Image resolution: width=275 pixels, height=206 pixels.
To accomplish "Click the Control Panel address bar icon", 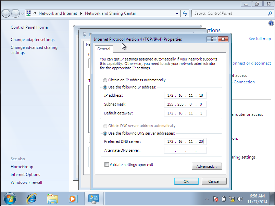I will (x=29, y=13).
